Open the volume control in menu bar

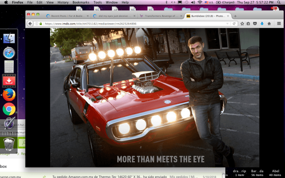[x=193, y=2]
